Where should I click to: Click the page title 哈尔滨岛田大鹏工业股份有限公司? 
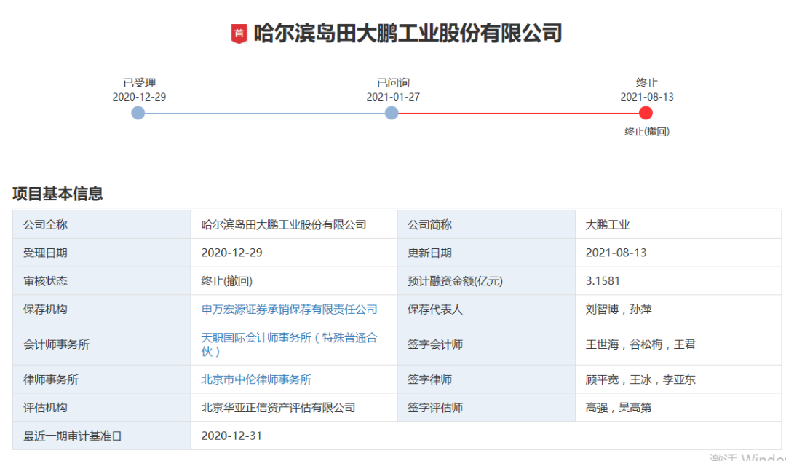pos(408,33)
